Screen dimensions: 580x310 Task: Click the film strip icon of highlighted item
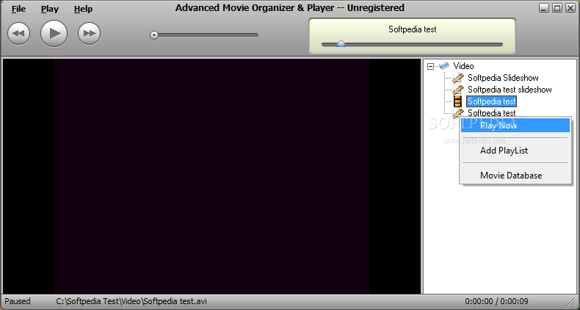[458, 101]
